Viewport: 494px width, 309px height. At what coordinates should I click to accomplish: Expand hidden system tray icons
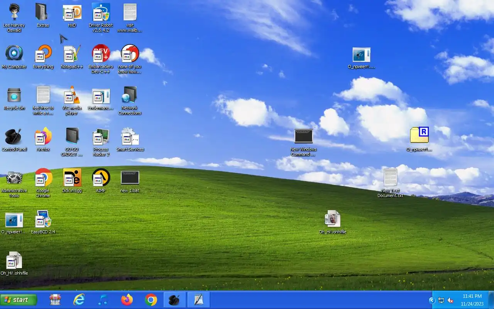coord(432,300)
